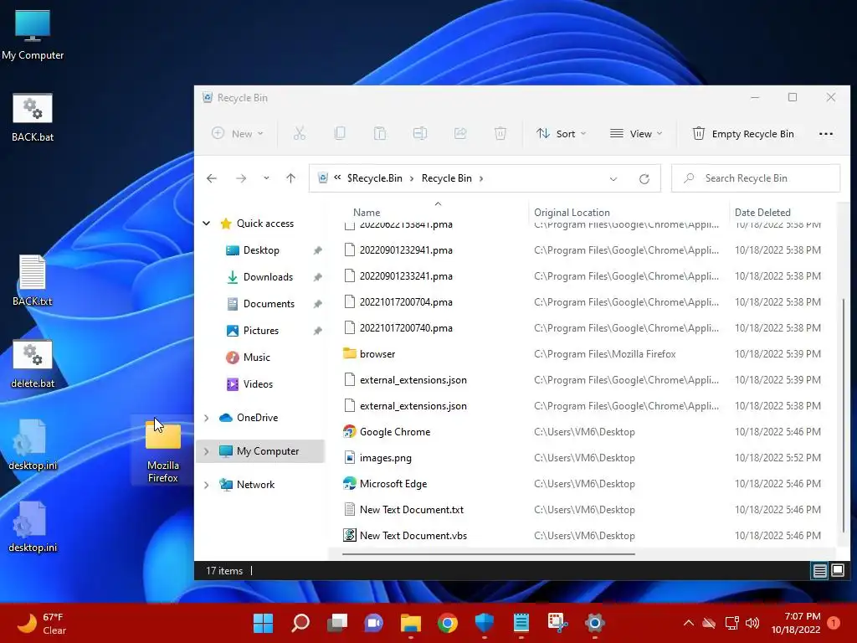Open Music in navigation pane

pos(256,358)
